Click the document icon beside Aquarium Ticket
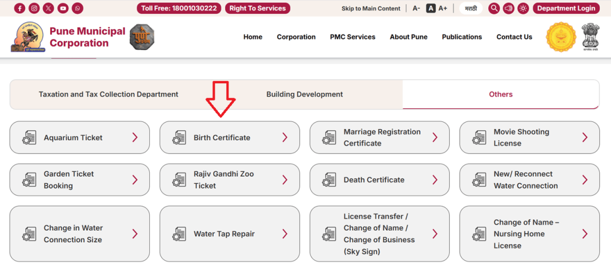Screen dimensions: 611x267 coord(29,137)
